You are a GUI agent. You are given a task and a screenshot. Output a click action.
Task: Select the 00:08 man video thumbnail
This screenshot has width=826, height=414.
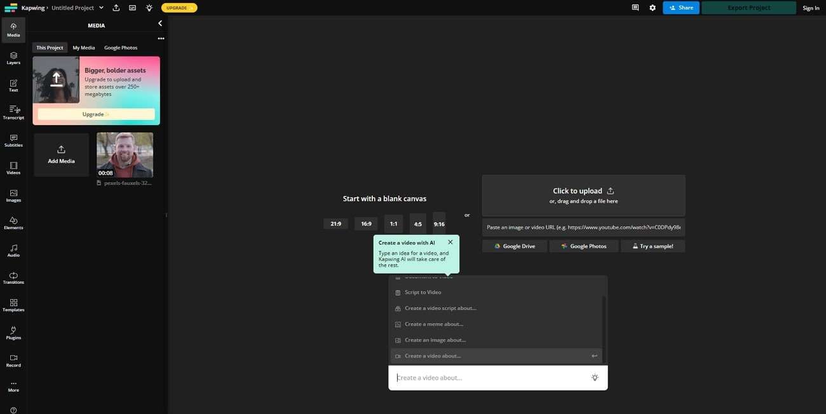(x=125, y=155)
